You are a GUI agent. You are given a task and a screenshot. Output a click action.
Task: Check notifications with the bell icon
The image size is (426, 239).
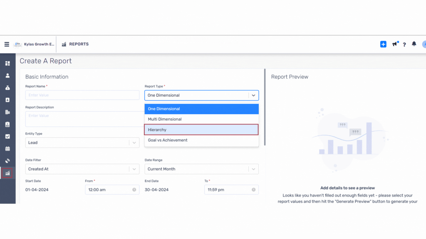414,44
